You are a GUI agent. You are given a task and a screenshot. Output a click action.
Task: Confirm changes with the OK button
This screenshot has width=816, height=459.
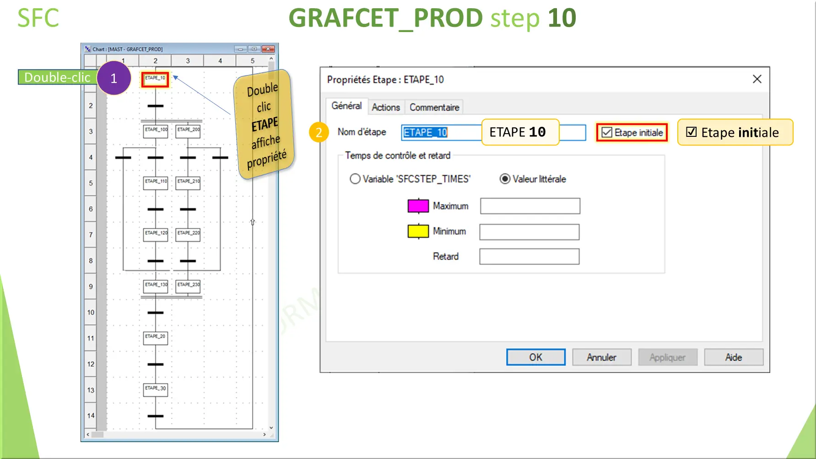coord(535,357)
